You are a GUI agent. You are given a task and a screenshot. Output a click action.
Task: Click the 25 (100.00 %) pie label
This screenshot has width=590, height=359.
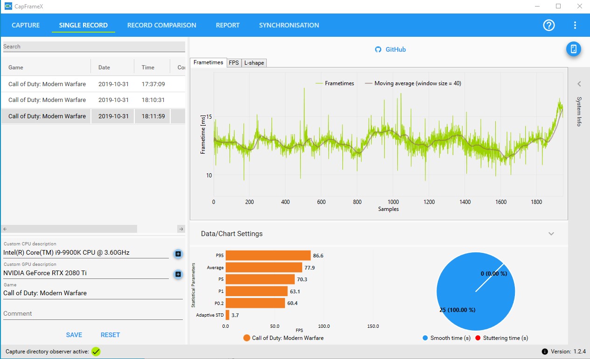tap(458, 310)
